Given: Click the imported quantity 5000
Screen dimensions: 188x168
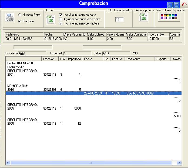Looking at the screenshot, I should point(78,108).
